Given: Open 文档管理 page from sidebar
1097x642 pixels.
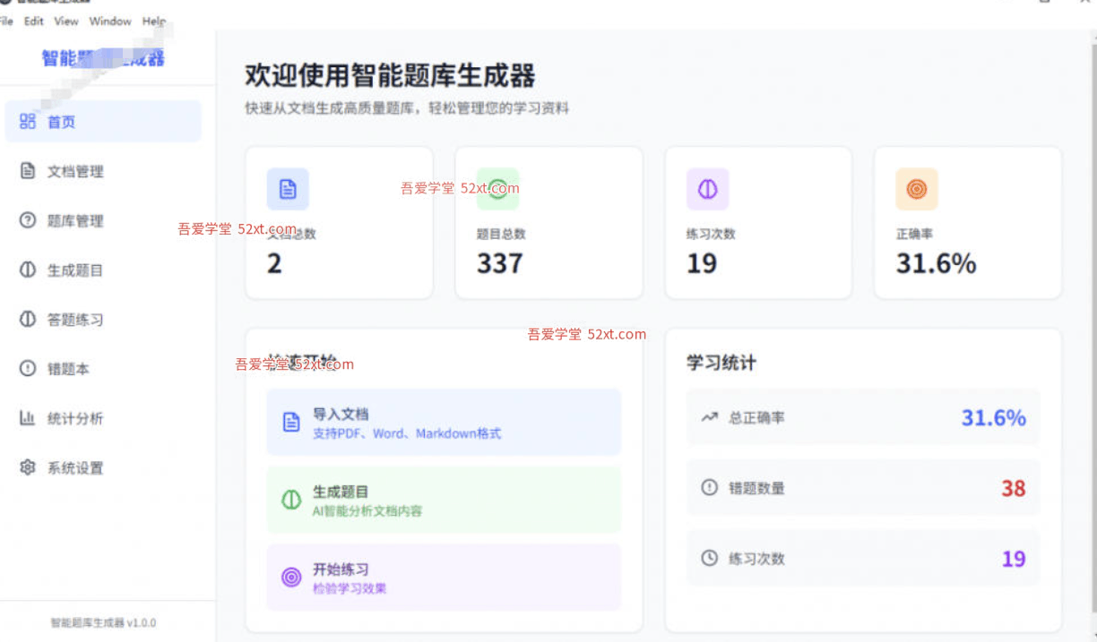Looking at the screenshot, I should (103, 171).
